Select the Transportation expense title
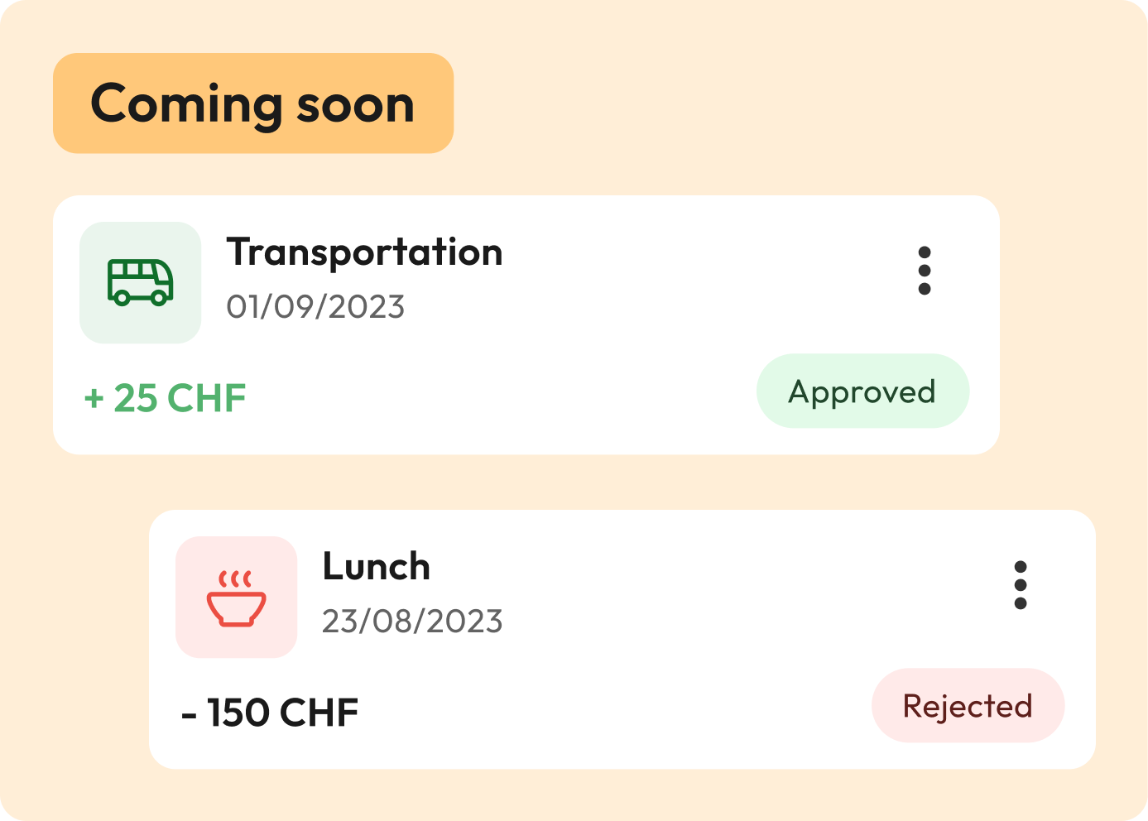Image resolution: width=1148 pixels, height=821 pixels. click(x=364, y=252)
